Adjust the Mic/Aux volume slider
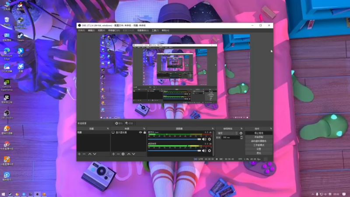The image size is (350, 197). [x=174, y=139]
